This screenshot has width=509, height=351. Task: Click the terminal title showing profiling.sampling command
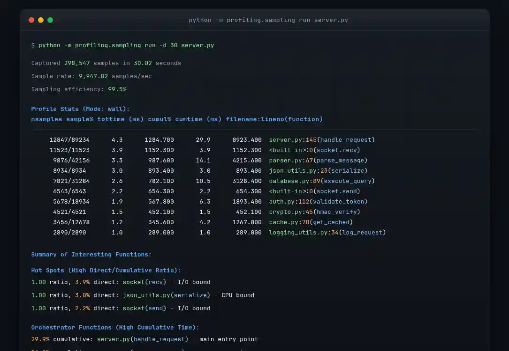point(268,20)
